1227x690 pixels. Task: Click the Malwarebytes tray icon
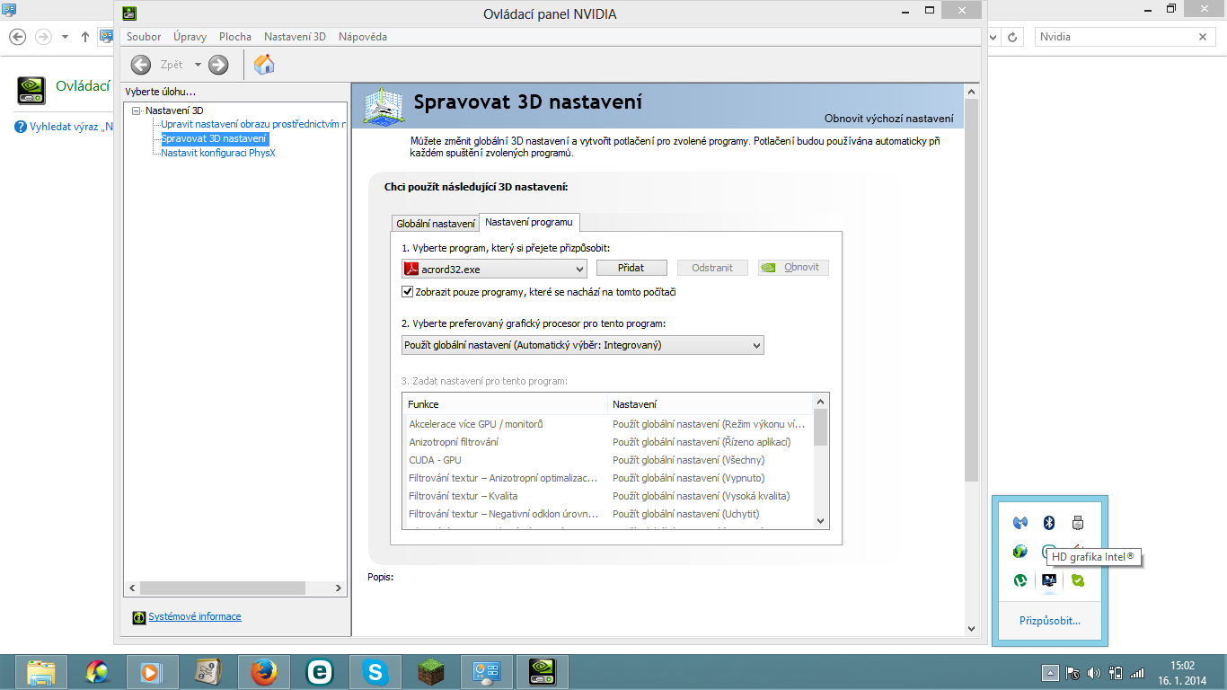1020,522
